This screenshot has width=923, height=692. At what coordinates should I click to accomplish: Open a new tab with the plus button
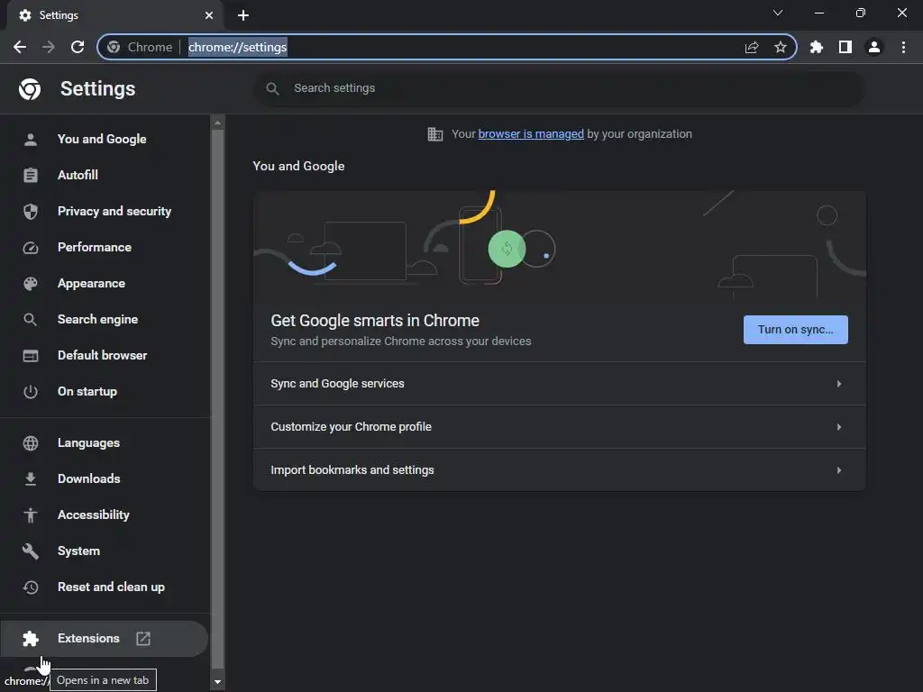[x=243, y=15]
